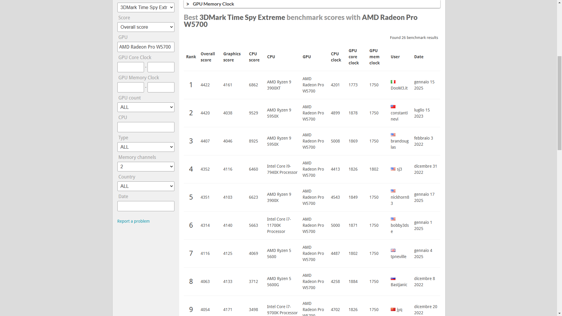The height and width of the screenshot is (316, 562).
Task: Click flag icon above nickhorn83 username
Action: point(393,191)
